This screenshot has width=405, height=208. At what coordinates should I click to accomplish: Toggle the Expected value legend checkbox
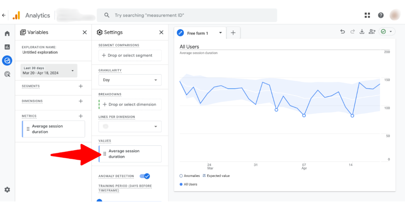point(204,175)
